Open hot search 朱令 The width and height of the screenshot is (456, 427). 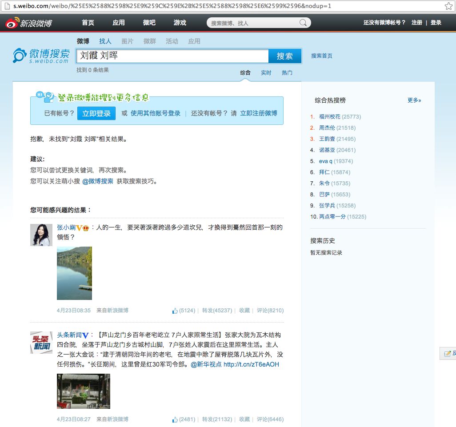[324, 183]
